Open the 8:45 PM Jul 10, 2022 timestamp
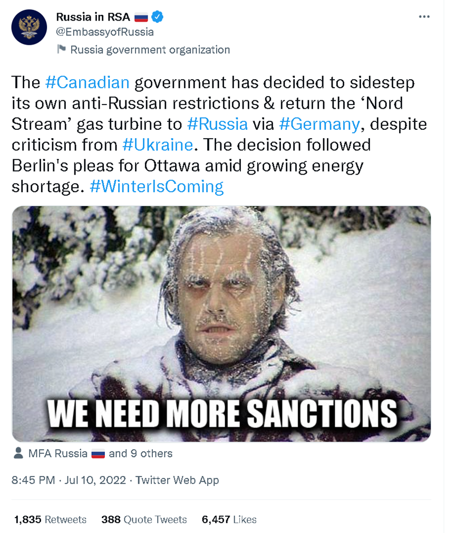456x533 pixels. (69, 480)
